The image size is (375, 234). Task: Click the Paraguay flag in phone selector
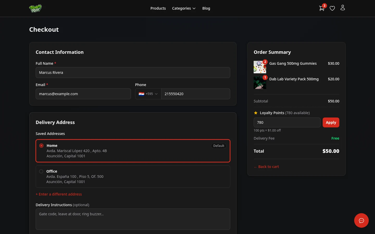(141, 94)
